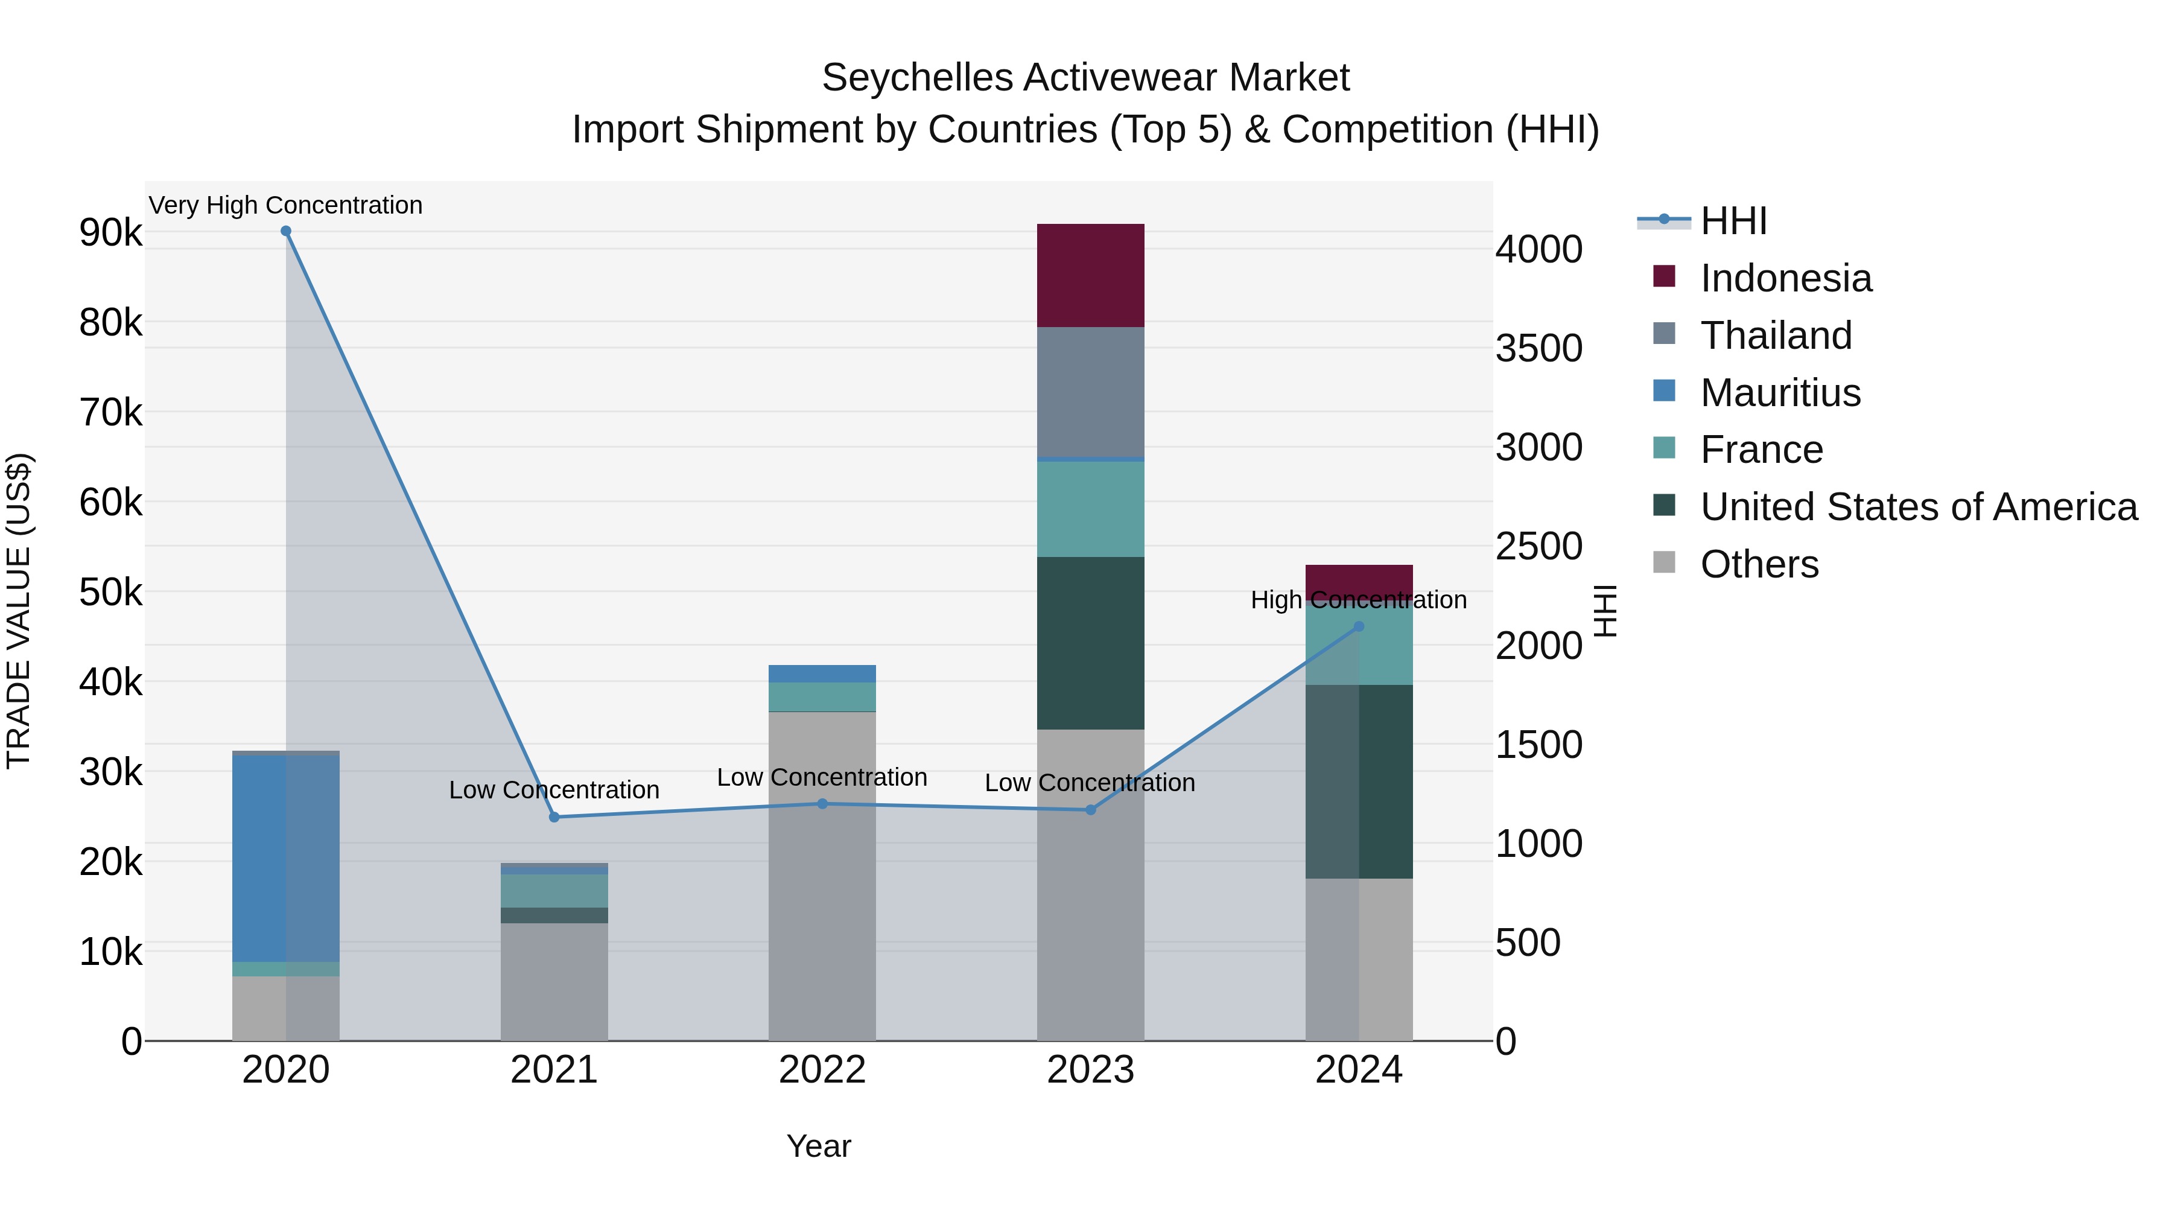Click the 'High Concentration' label near 2024
This screenshot has width=2172, height=1222.
click(x=1358, y=600)
